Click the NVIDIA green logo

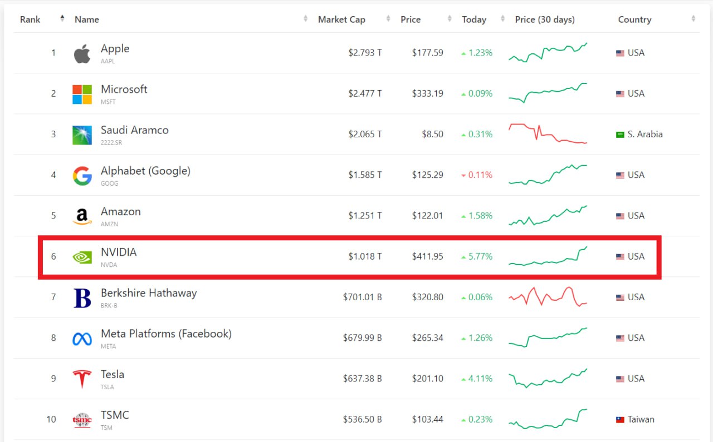[82, 257]
